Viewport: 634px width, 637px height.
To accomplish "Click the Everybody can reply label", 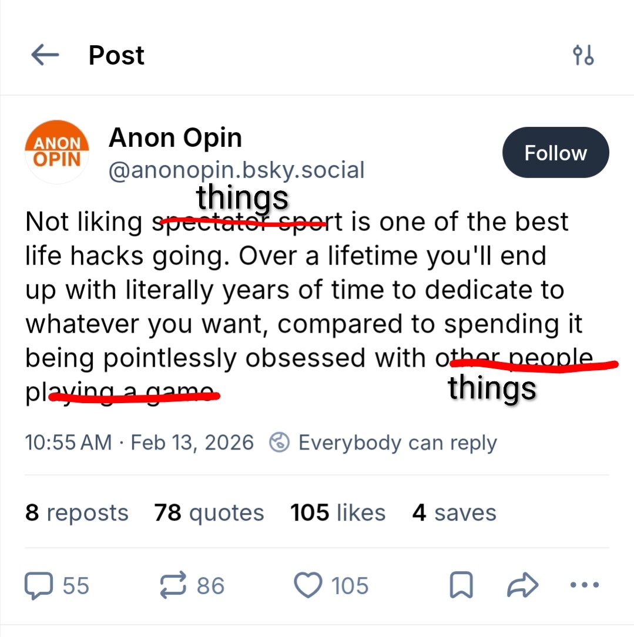I will [x=397, y=442].
